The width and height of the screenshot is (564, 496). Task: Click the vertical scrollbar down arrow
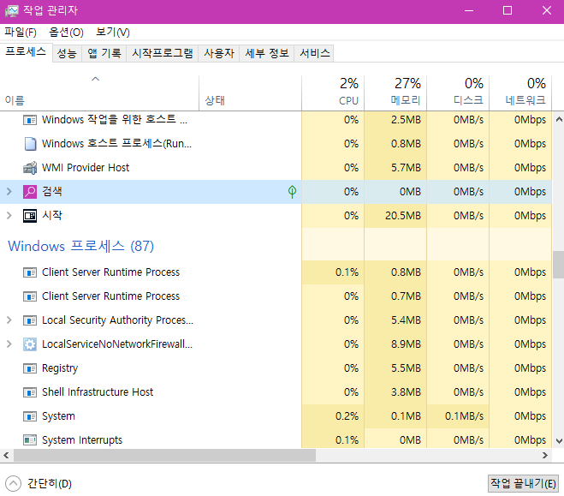(559, 440)
